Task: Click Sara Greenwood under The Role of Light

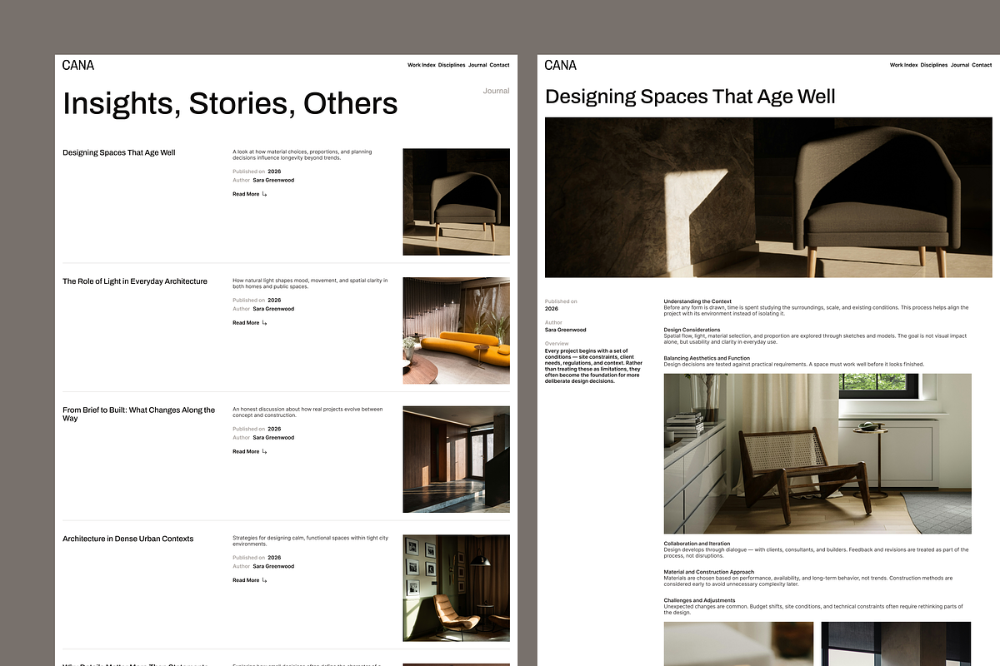Action: click(x=273, y=309)
